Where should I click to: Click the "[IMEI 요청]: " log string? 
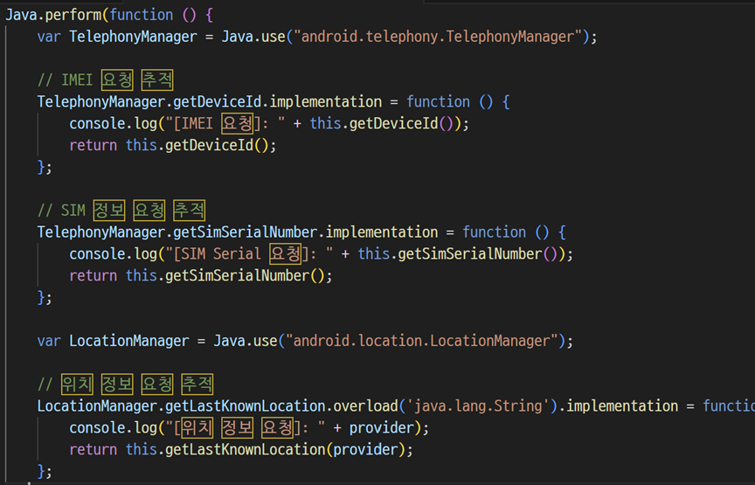pos(219,124)
